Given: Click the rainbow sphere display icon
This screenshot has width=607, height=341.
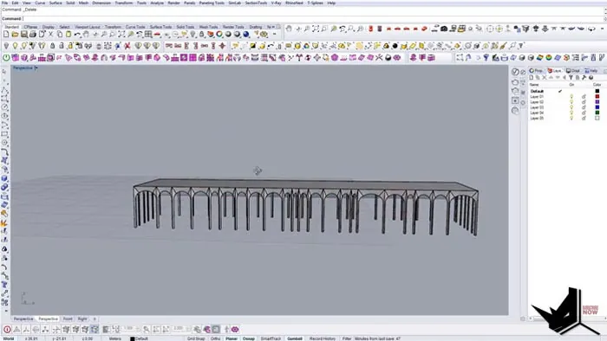Looking at the screenshot, I should pos(549,57).
